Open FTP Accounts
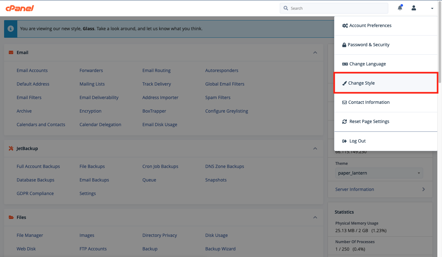The height and width of the screenshot is (257, 442). click(93, 249)
